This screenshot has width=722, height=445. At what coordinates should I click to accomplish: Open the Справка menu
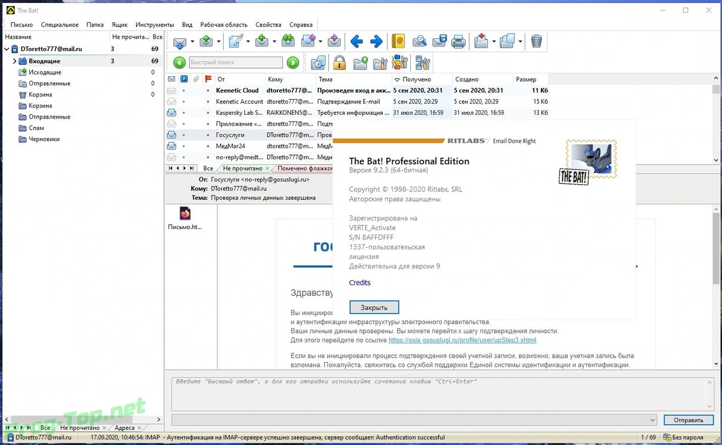coord(301,25)
